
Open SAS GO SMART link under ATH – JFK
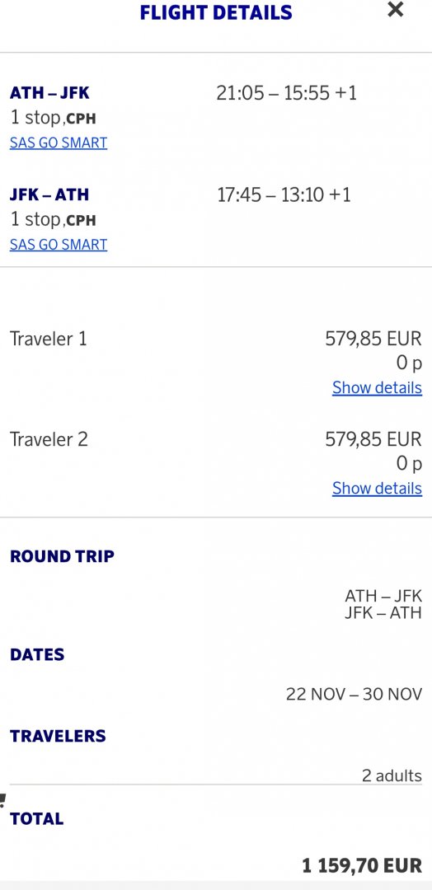[59, 143]
